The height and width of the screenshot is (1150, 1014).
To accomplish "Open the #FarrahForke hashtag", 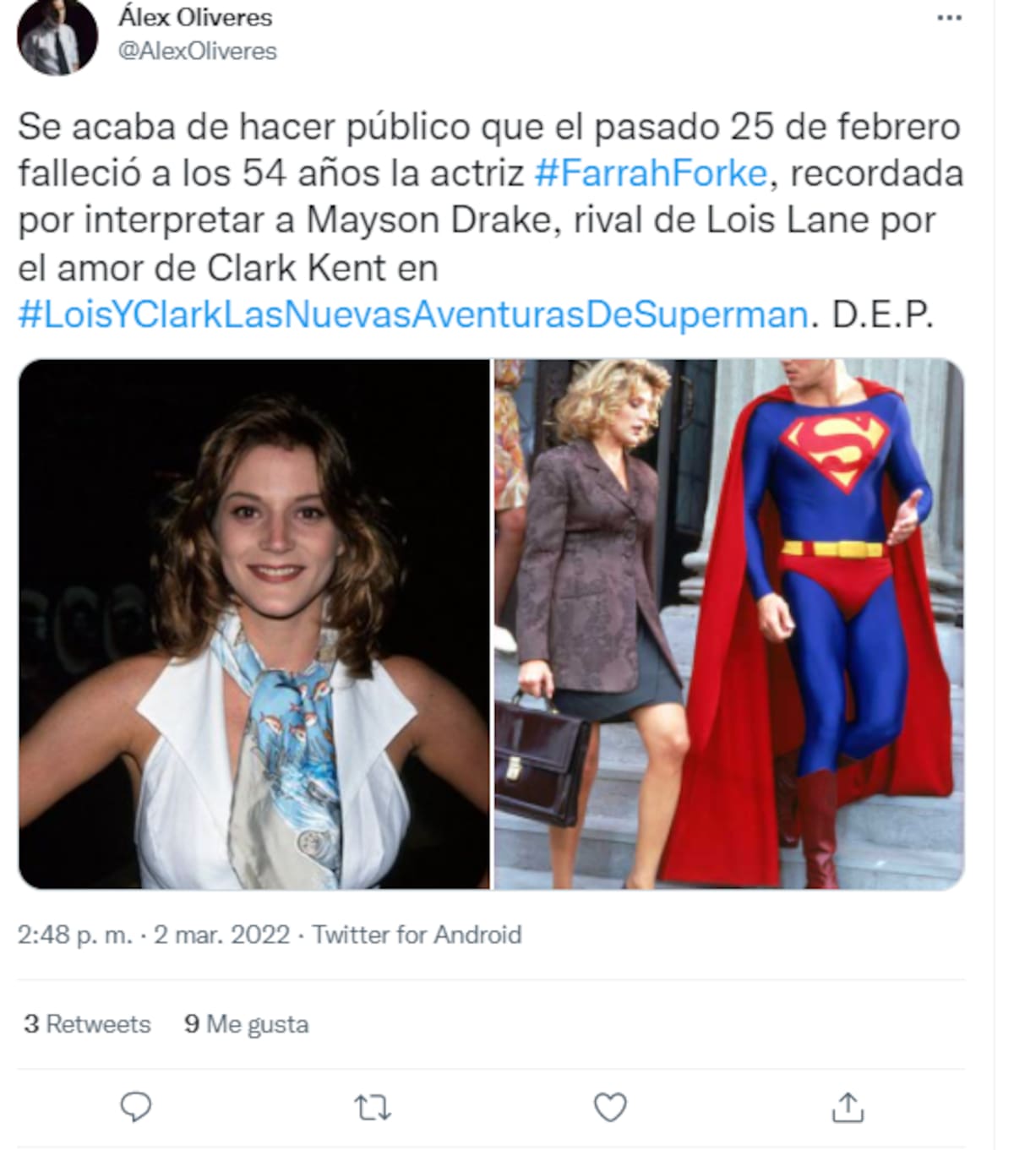I will tap(651, 173).
